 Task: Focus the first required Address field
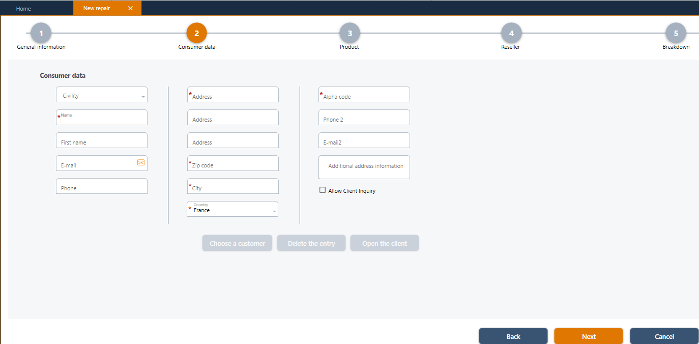point(233,95)
